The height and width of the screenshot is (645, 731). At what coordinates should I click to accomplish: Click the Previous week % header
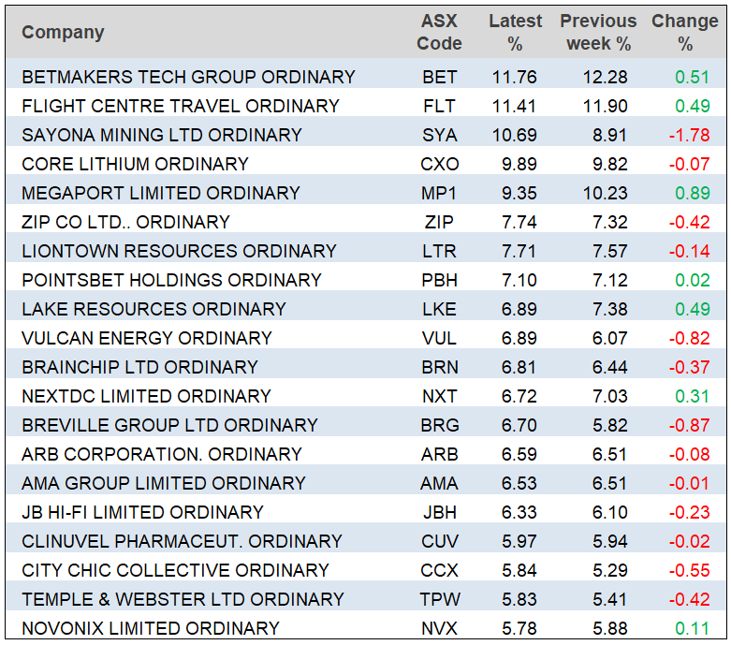click(597, 32)
